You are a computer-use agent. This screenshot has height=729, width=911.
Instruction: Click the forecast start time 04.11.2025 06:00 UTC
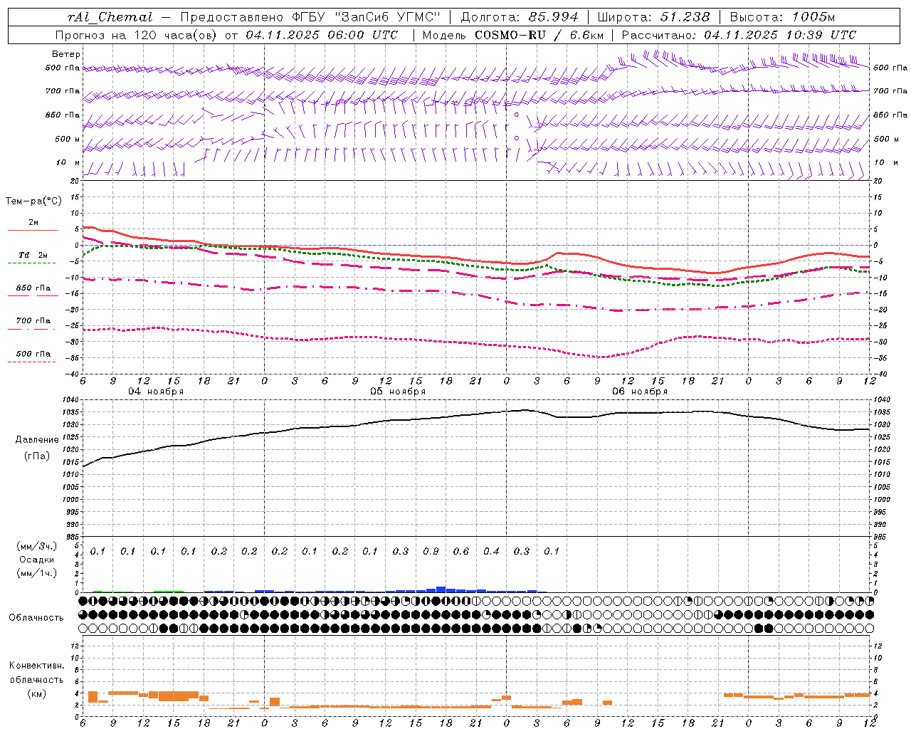(x=322, y=35)
